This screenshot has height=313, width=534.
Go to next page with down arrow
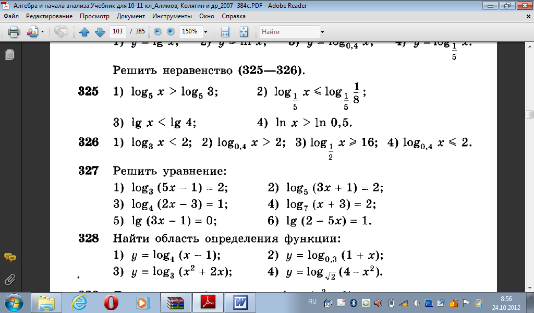pyautogui.click(x=100, y=32)
